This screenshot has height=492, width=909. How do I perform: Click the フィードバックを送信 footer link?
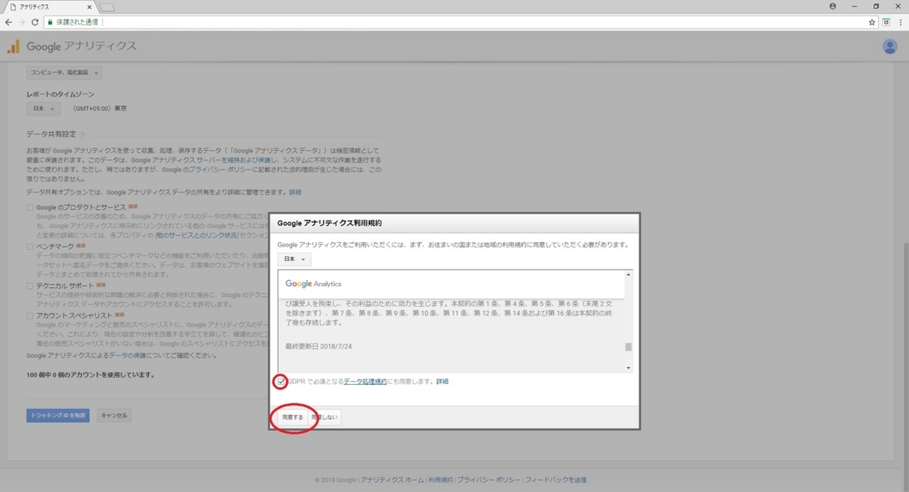pyautogui.click(x=556, y=480)
